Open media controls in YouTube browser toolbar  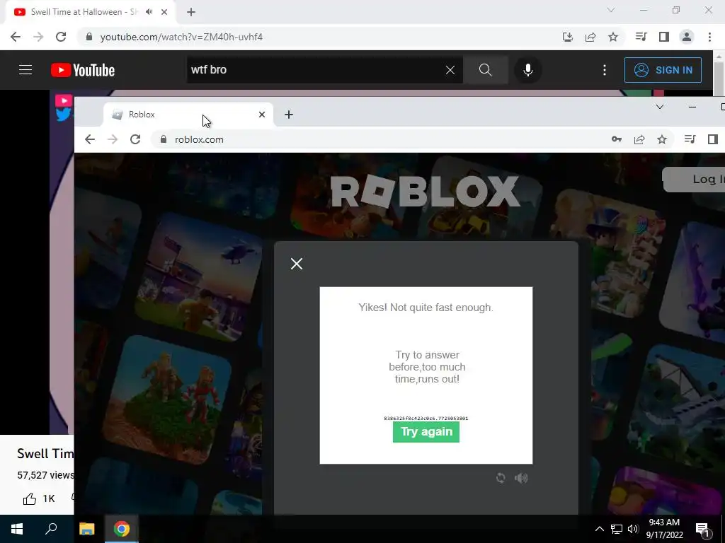click(641, 37)
